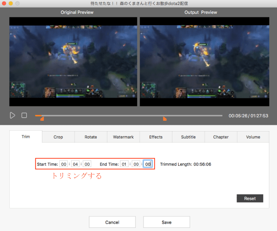This screenshot has height=231, width=277.
Task: Save the trim settings
Action: pos(167,222)
